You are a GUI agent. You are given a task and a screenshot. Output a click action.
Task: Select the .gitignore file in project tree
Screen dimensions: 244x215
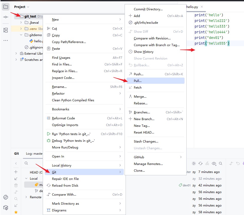pos(36,47)
